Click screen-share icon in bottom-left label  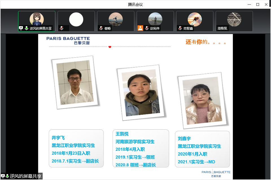pos(3,176)
